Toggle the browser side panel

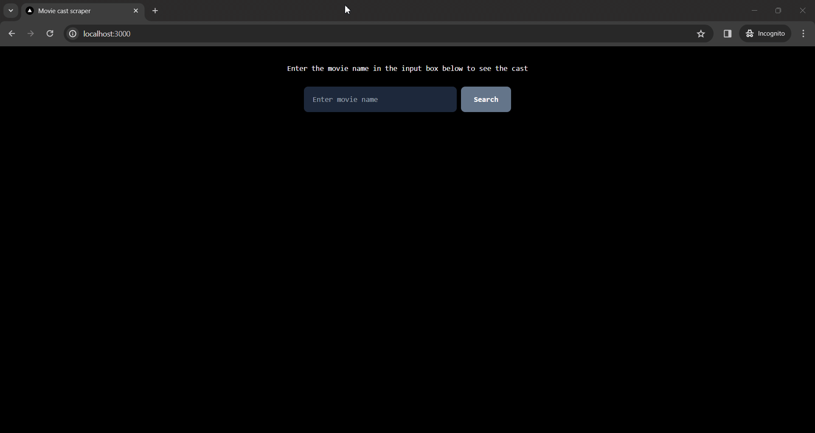[x=728, y=34]
